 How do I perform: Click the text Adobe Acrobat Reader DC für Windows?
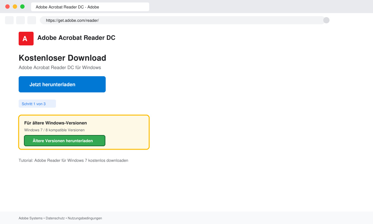click(x=60, y=68)
